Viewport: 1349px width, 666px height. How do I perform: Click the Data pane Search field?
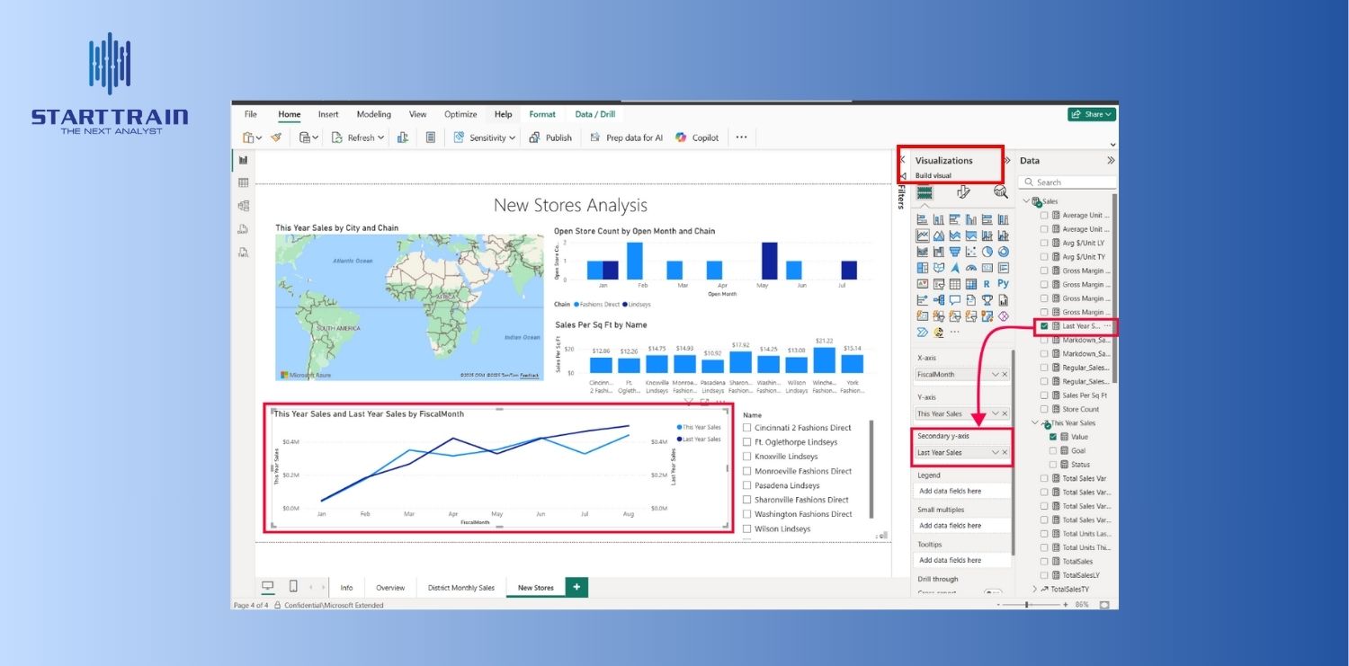coord(1070,182)
